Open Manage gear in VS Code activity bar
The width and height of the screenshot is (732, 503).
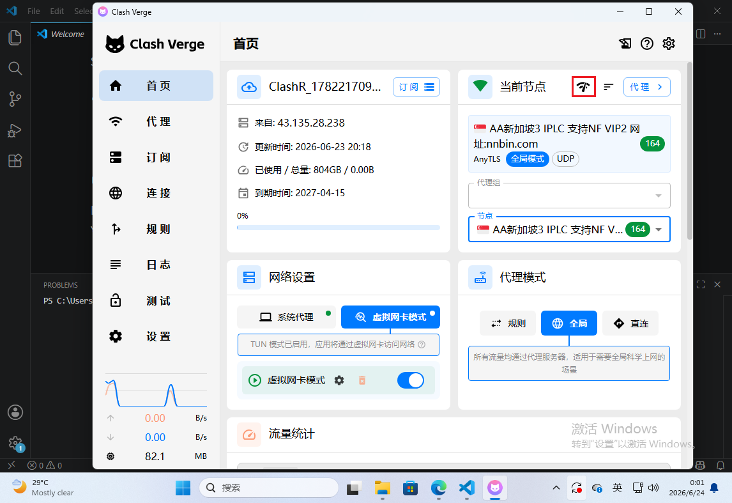tap(15, 443)
